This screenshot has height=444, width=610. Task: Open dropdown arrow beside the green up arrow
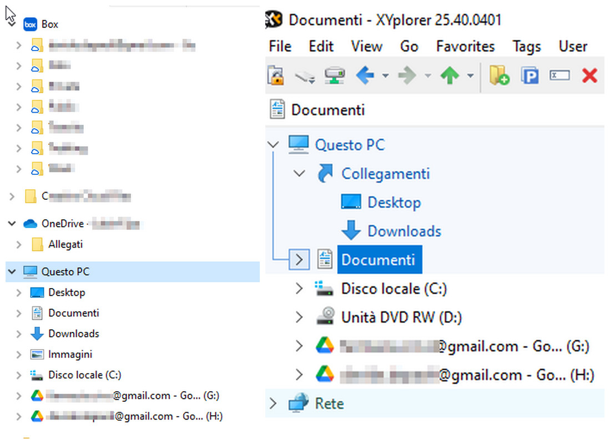pyautogui.click(x=470, y=76)
